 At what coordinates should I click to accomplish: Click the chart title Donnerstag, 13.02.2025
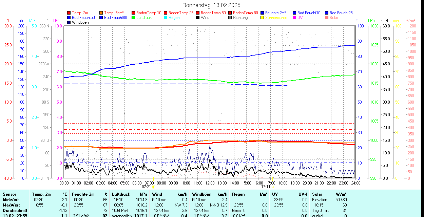211,5
